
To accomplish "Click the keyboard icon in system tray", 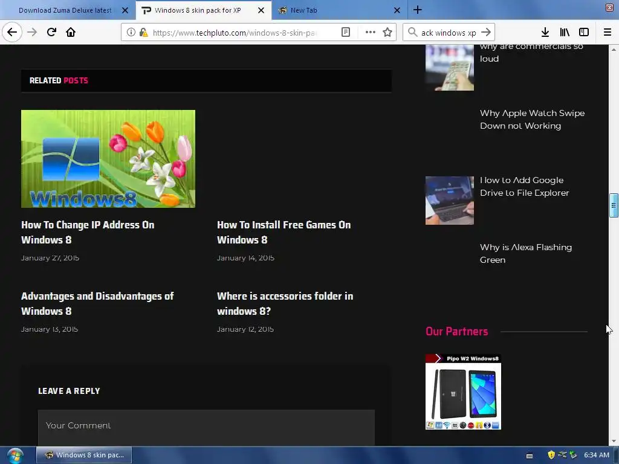I will (530, 456).
